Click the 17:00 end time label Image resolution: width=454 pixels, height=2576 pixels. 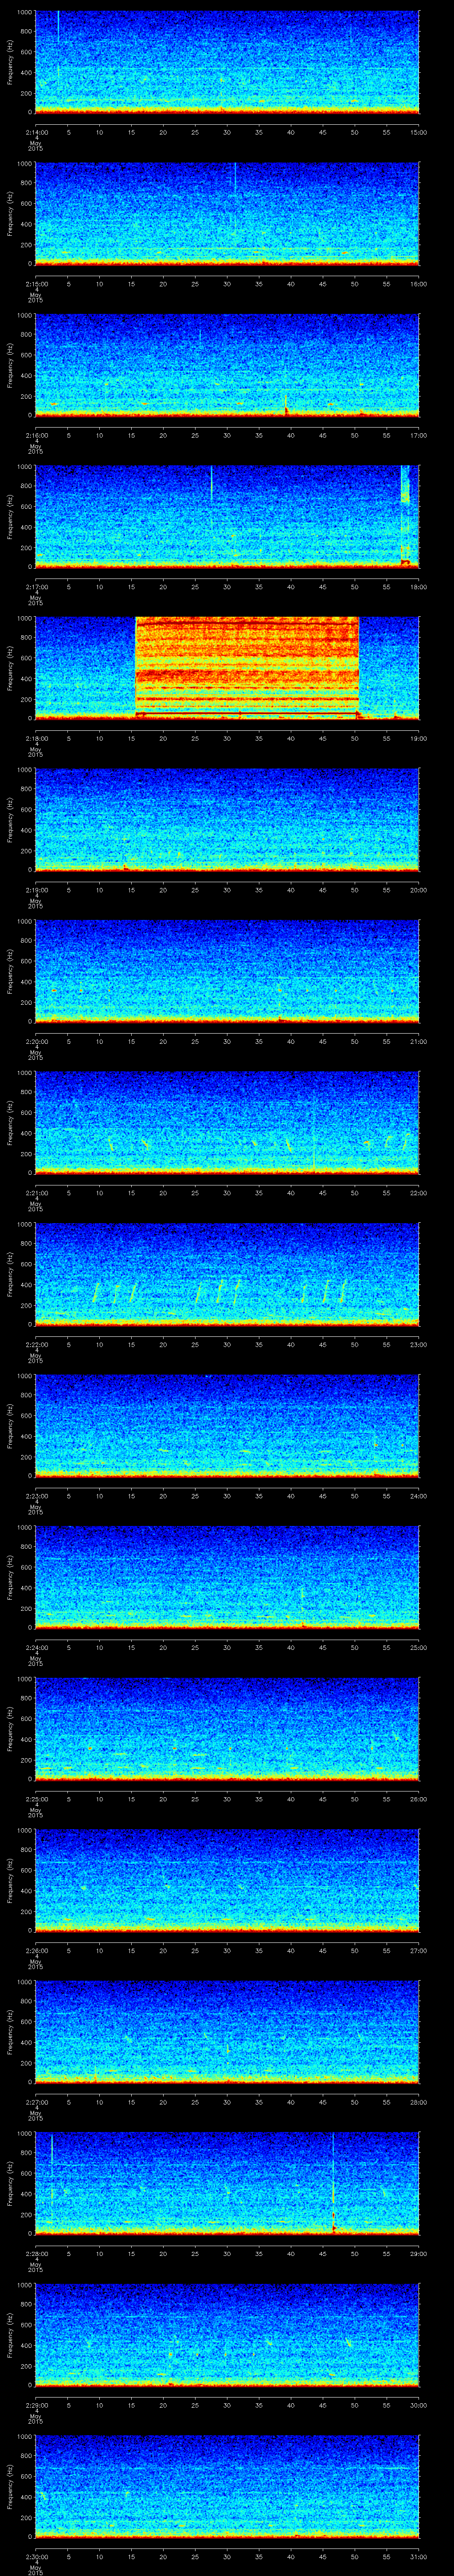419,435
